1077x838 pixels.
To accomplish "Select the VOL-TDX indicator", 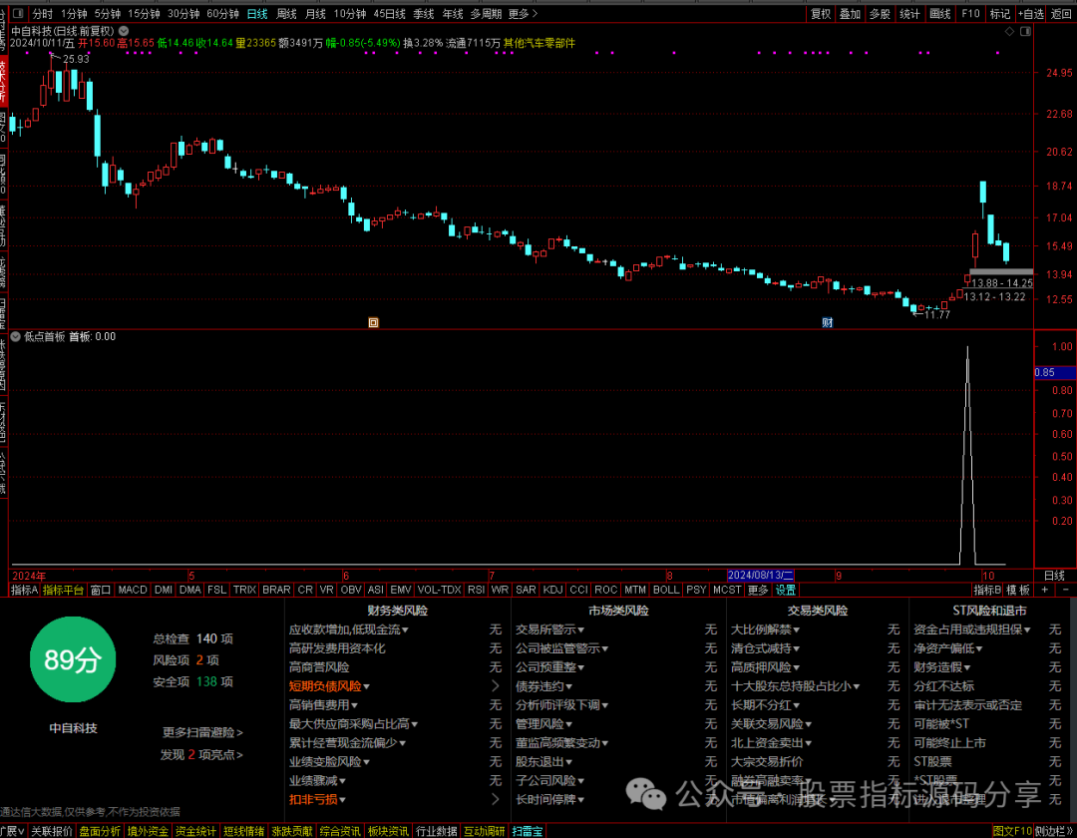I will [440, 590].
